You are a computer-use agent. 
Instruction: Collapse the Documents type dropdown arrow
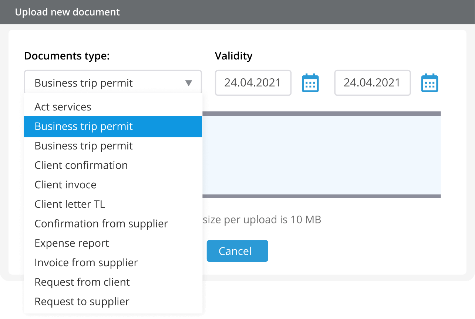tap(189, 83)
